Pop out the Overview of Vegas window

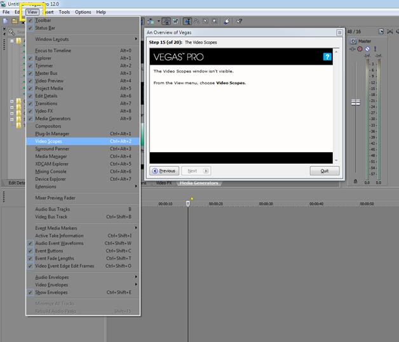click(x=339, y=32)
